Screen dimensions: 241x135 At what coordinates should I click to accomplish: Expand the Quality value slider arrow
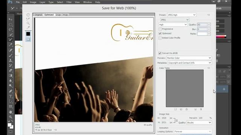click(209, 25)
